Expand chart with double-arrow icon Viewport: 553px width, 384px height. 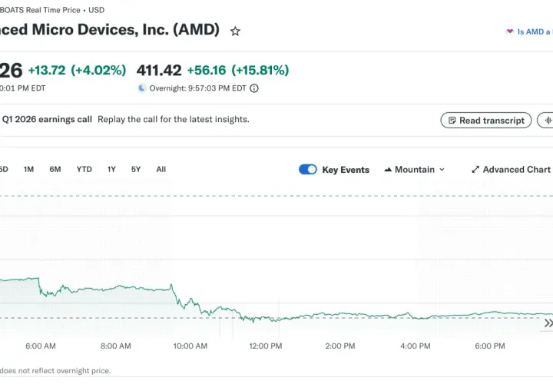click(x=548, y=323)
